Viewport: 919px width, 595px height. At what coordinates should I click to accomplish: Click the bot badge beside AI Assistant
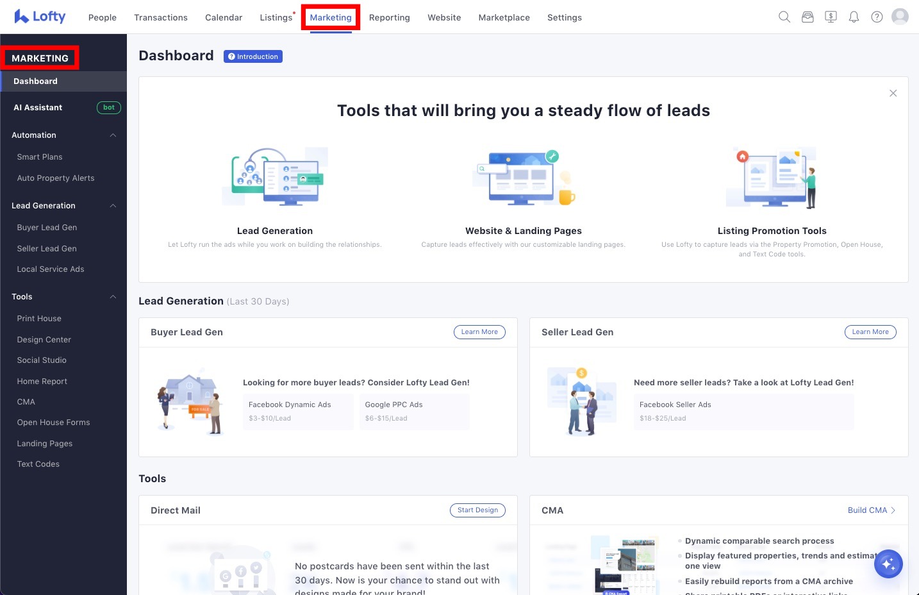(109, 108)
